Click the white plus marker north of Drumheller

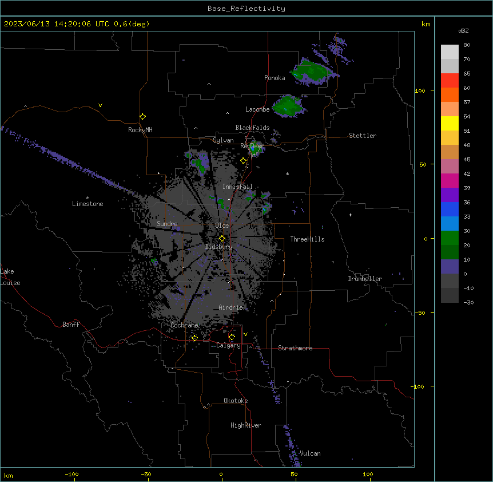click(x=350, y=215)
